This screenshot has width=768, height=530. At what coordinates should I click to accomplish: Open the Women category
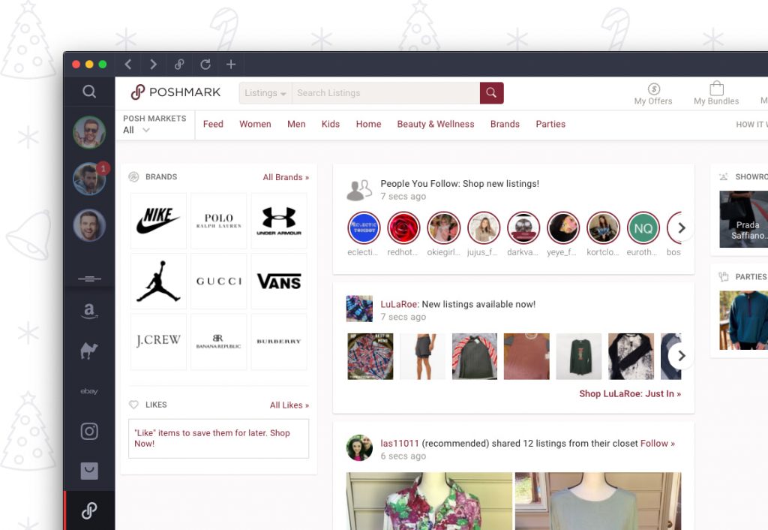pyautogui.click(x=255, y=124)
